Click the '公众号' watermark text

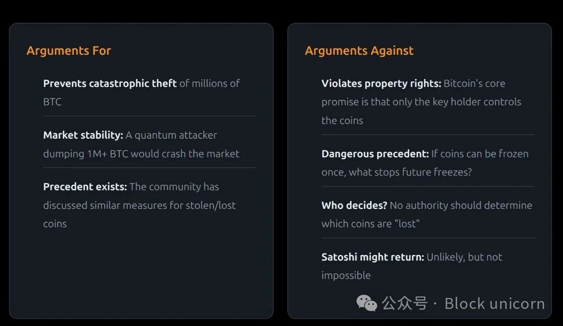click(404, 304)
